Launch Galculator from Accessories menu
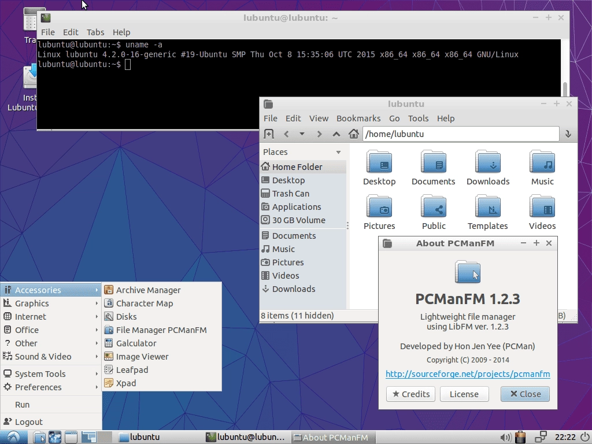592x444 pixels. [162, 343]
